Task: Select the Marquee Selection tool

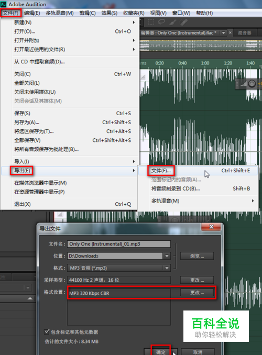Action: click(151, 22)
